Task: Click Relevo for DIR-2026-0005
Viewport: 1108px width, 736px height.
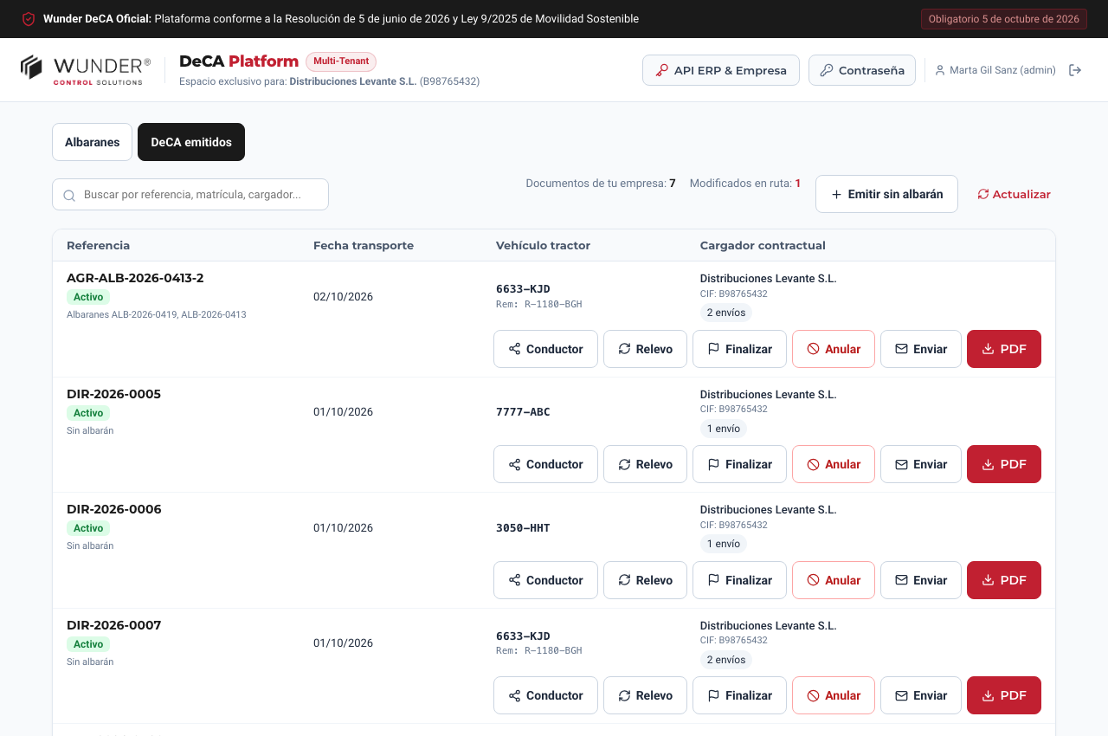Action: coord(645,464)
